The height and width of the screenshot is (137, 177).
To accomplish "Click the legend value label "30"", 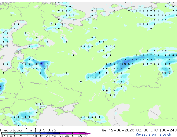I will pos(61,136).
